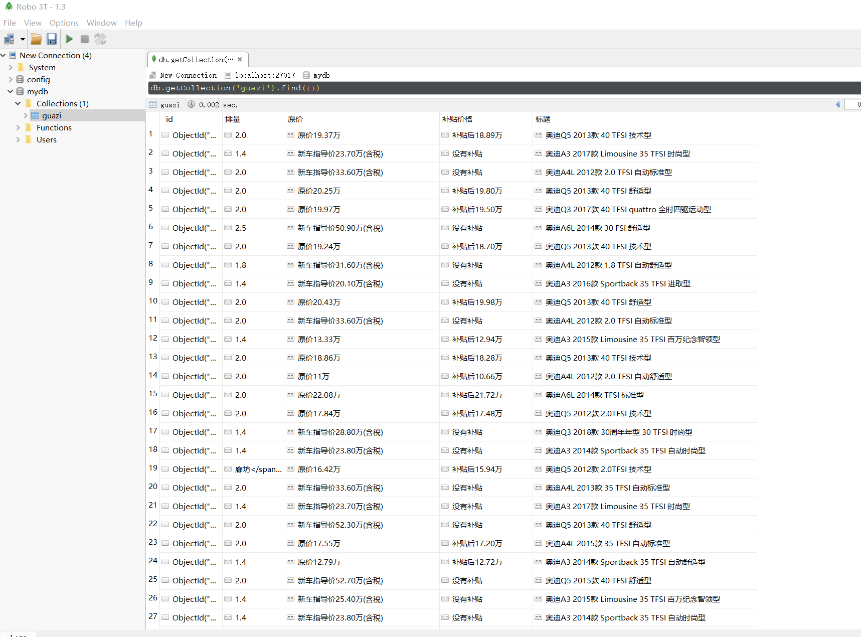
Task: Click the string icon beside 2.5 in row 6
Action: click(x=228, y=228)
